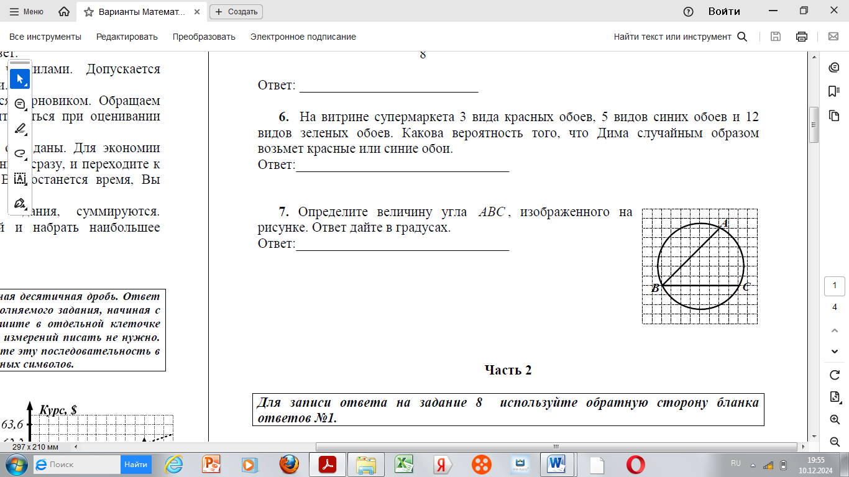This screenshot has height=477, width=849.
Task: Zoom out with the minus magnifier
Action: pyautogui.click(x=835, y=442)
